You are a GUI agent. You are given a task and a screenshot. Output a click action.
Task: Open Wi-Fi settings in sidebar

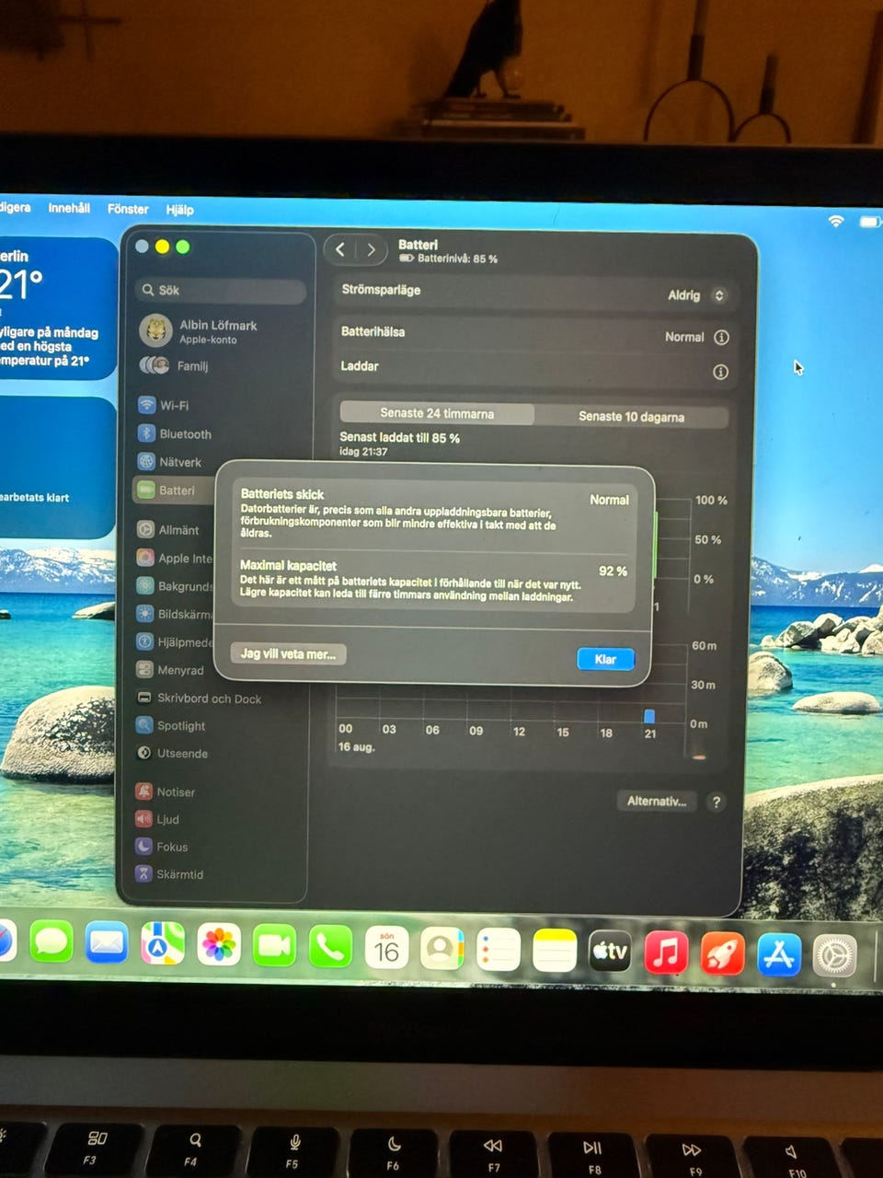point(163,405)
